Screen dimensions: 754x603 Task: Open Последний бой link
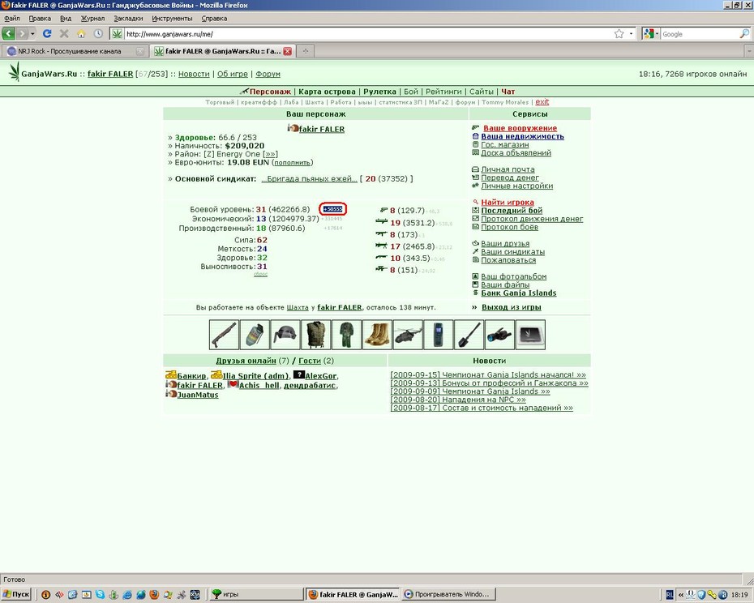pyautogui.click(x=512, y=210)
